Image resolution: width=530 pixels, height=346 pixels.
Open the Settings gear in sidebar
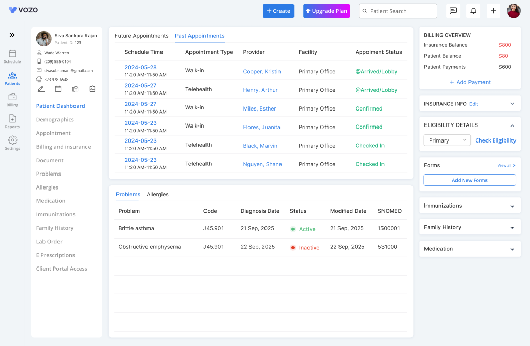(x=12, y=143)
